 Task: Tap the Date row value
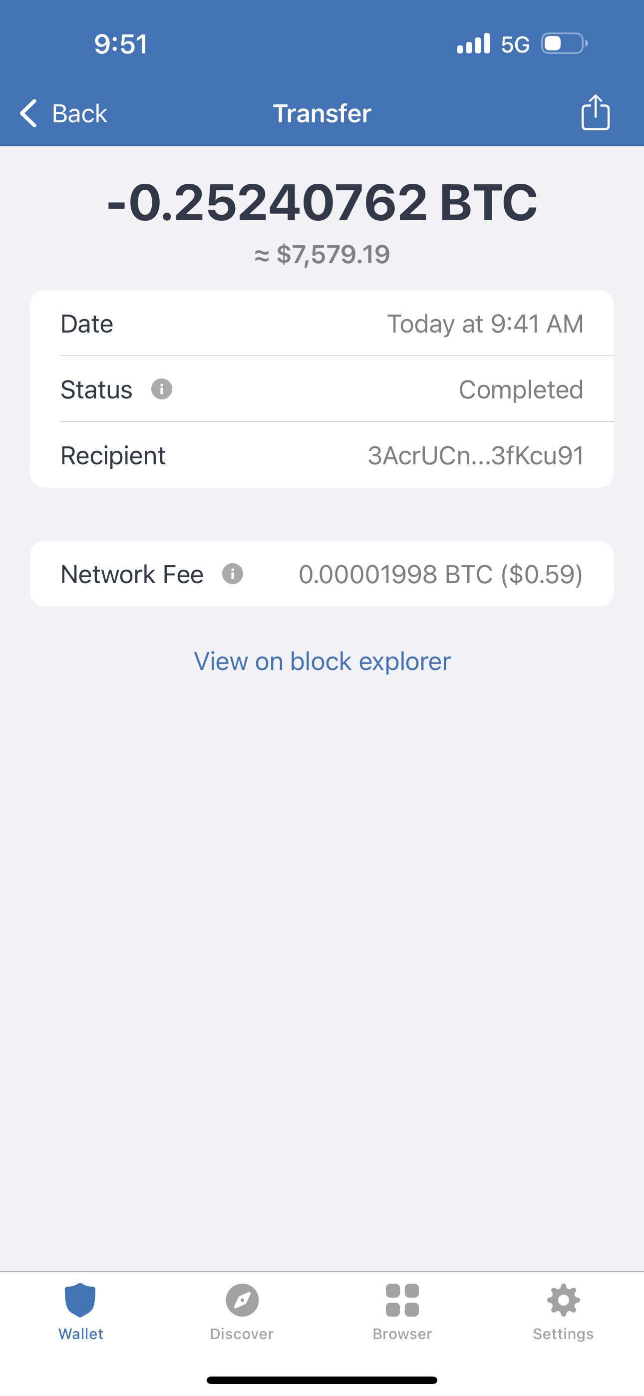pos(485,324)
